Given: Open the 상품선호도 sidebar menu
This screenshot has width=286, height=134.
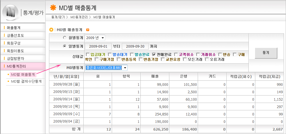Looking at the screenshot, I should pos(15,36).
